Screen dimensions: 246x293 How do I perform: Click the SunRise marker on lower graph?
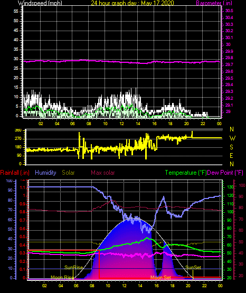[x=73, y=268]
